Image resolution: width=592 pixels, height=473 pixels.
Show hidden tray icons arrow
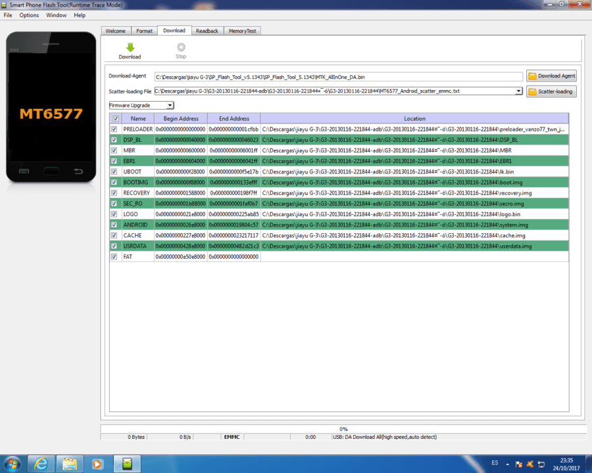508,464
